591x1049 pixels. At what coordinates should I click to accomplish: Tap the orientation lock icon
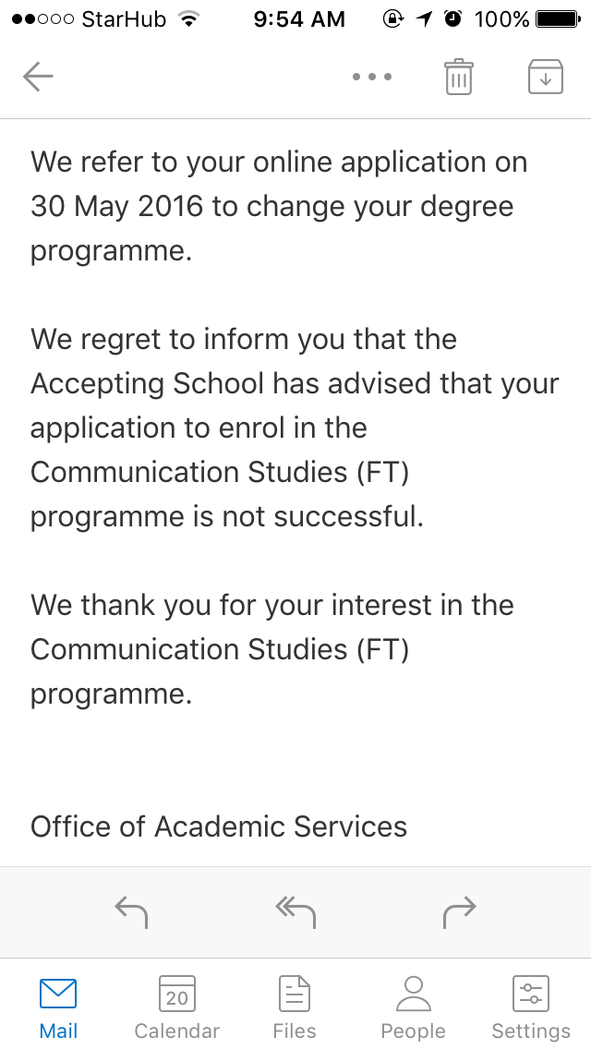pyautogui.click(x=392, y=17)
